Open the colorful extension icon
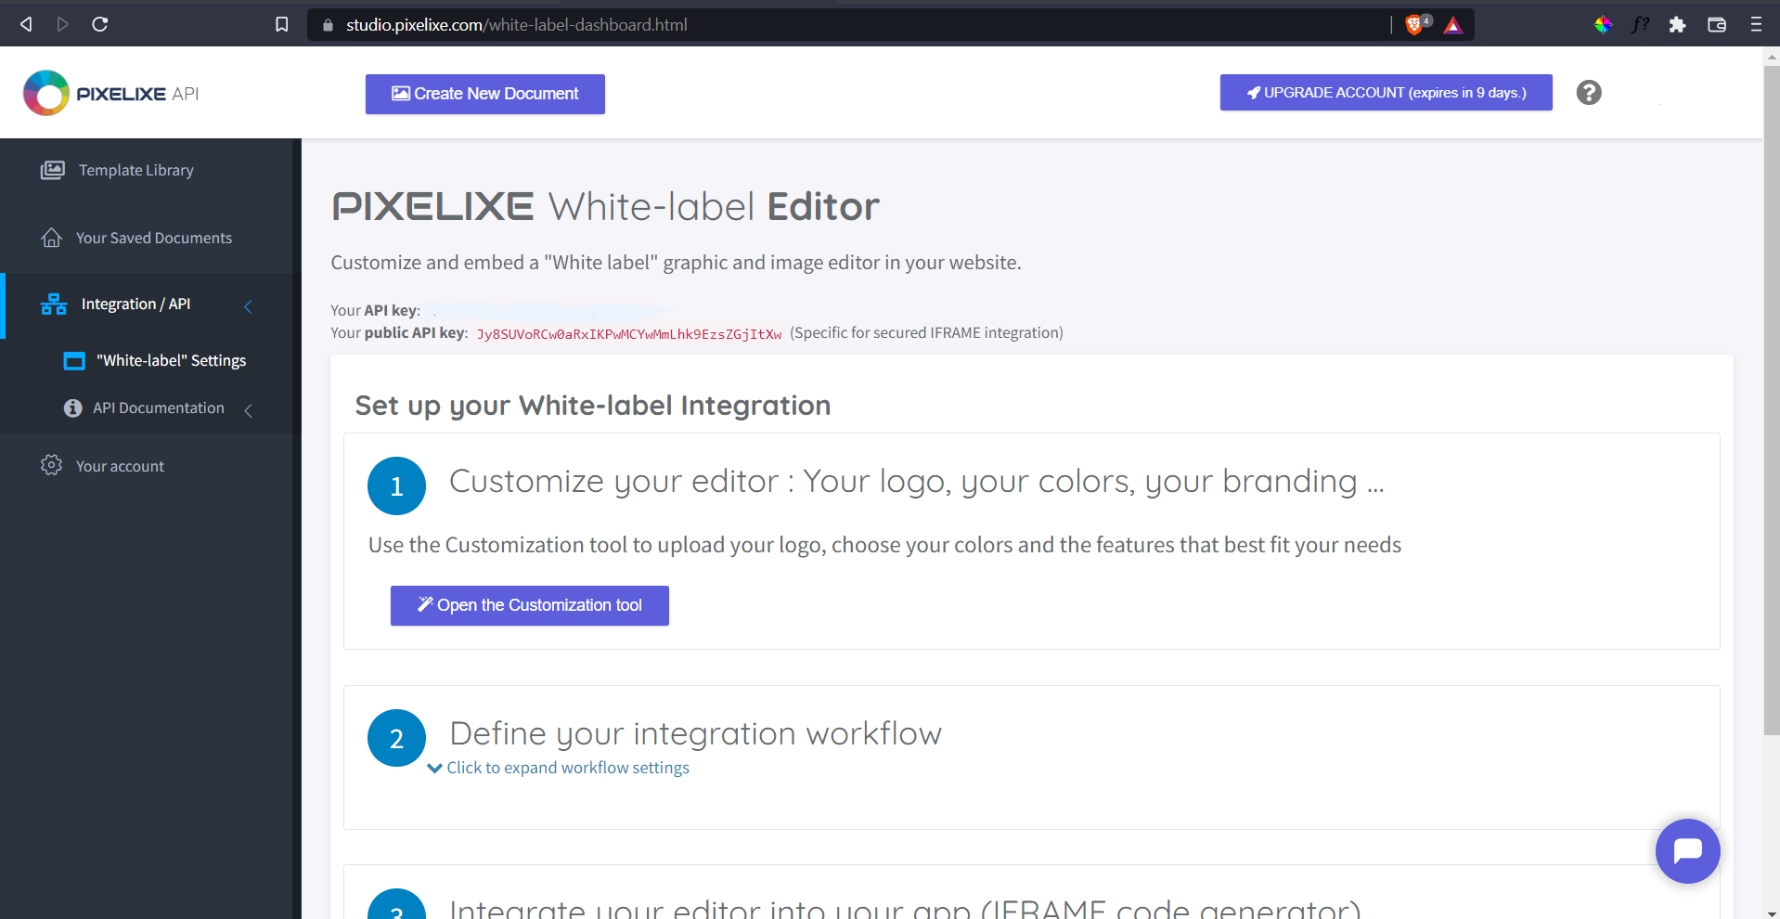Screen dimensions: 1780x919 [1603, 25]
